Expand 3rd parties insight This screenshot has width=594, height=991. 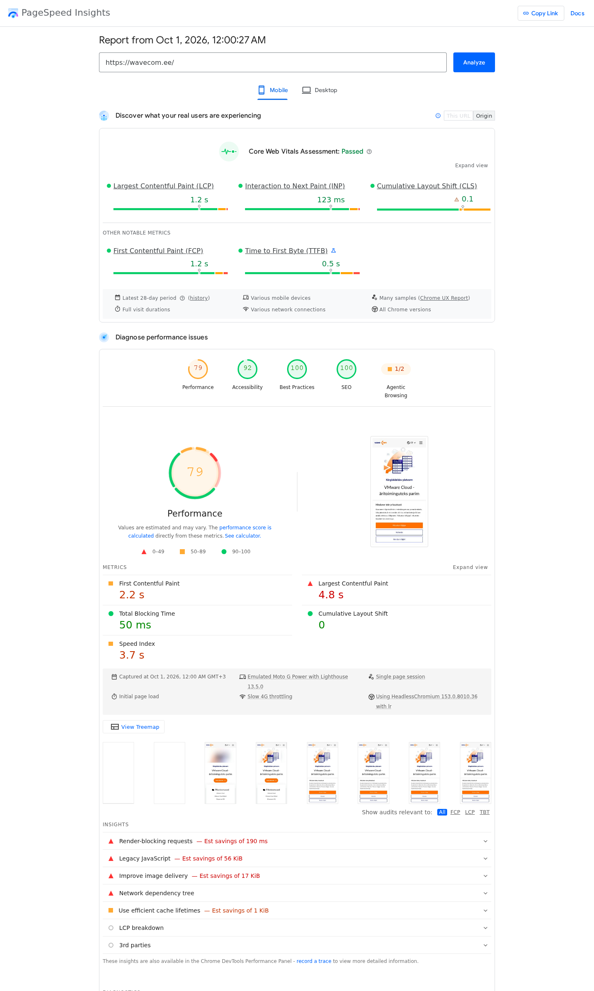click(x=297, y=945)
